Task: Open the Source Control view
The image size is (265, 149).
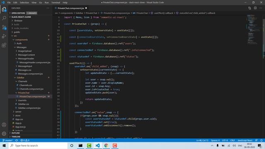Action: [x=4, y=27]
